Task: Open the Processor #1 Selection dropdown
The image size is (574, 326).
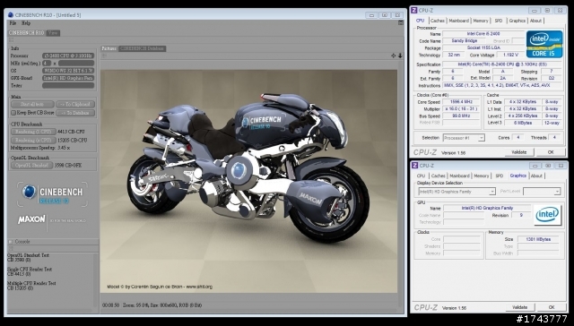Action: click(464, 138)
